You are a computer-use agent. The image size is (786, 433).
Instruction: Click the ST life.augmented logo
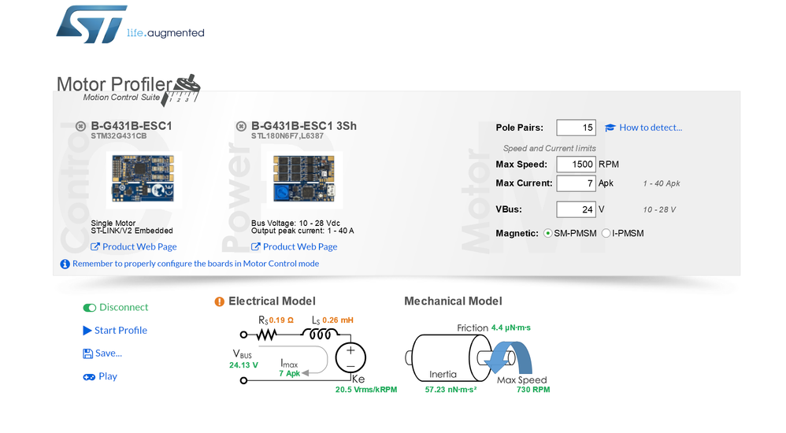130,24
